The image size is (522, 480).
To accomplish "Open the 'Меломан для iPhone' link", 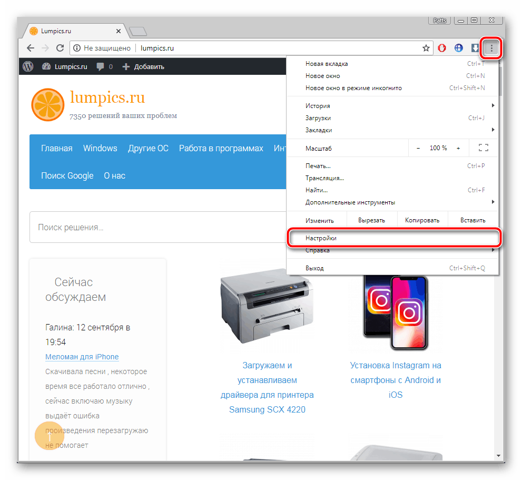I will (82, 357).
